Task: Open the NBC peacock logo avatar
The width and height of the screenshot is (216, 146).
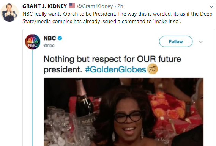Action: click(33, 42)
